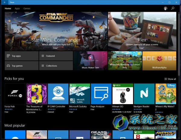Open the Collections category button
This screenshot has height=140, width=181.
point(56,66)
